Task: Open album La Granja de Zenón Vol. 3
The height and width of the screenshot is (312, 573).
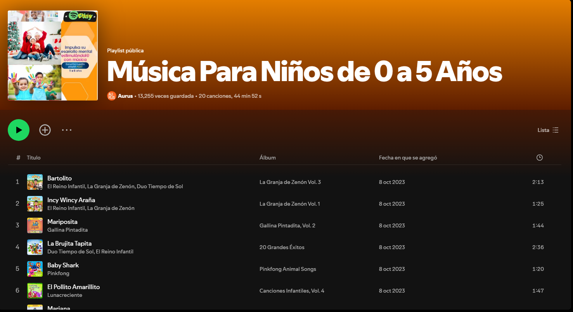Action: pyautogui.click(x=290, y=182)
